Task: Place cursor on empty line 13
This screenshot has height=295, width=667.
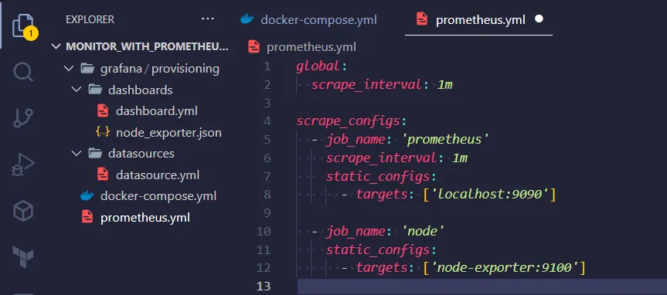Action: coord(482,287)
